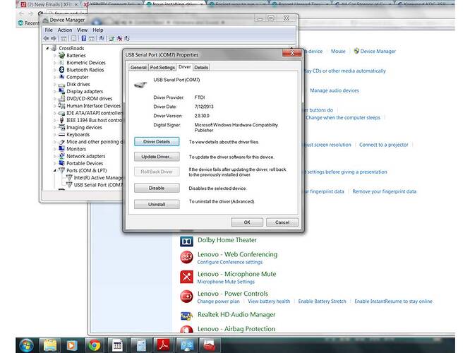Viewport: 470px width, 353px height.
Task: Open Windows Explorer from the taskbar
Action: (50, 345)
